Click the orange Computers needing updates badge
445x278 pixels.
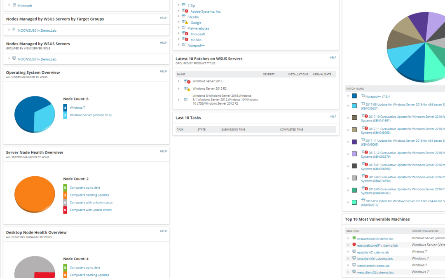click(x=65, y=195)
